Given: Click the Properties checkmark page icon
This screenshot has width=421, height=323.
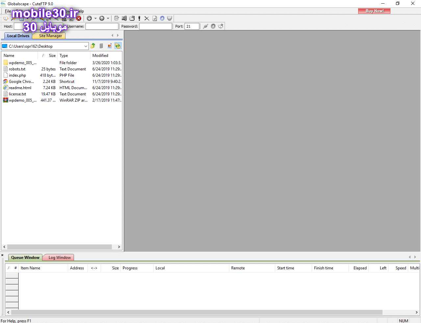Looking at the screenshot, I should pos(155,18).
